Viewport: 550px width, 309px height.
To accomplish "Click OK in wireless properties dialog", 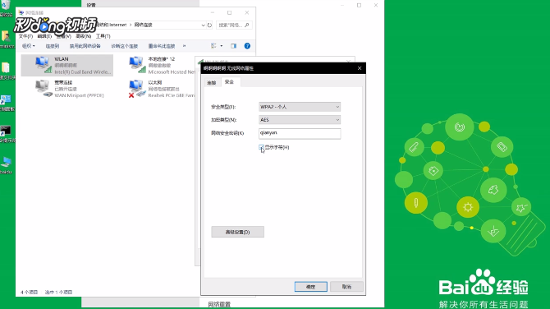I will (x=311, y=287).
